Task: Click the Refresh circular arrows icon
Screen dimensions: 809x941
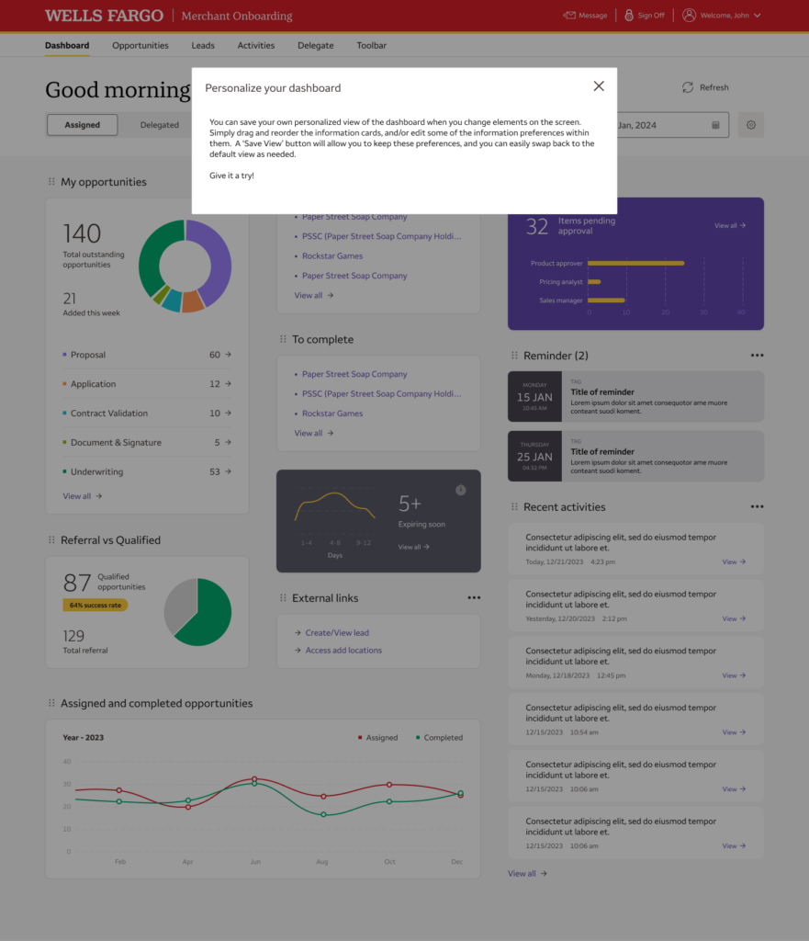Action: pos(688,87)
